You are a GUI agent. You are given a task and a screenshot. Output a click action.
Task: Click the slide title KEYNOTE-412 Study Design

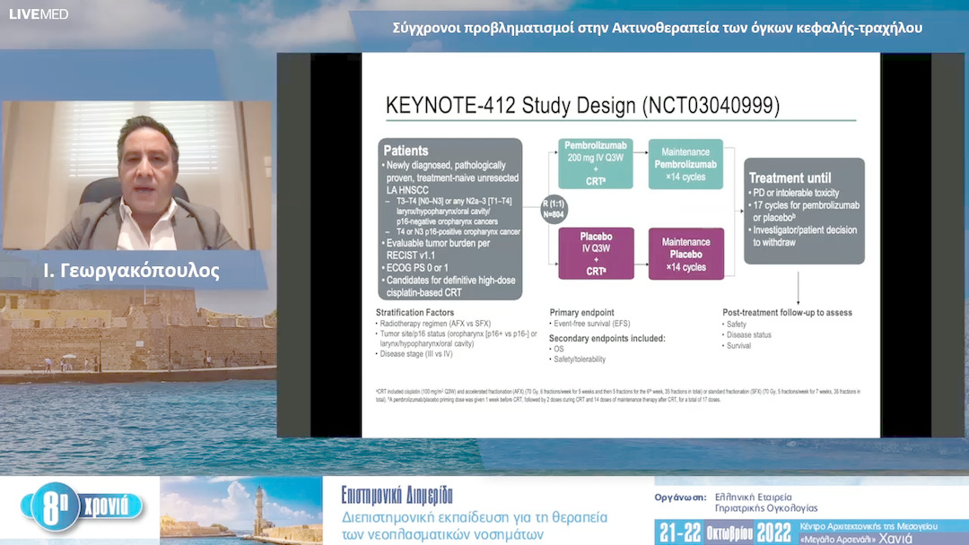click(582, 106)
